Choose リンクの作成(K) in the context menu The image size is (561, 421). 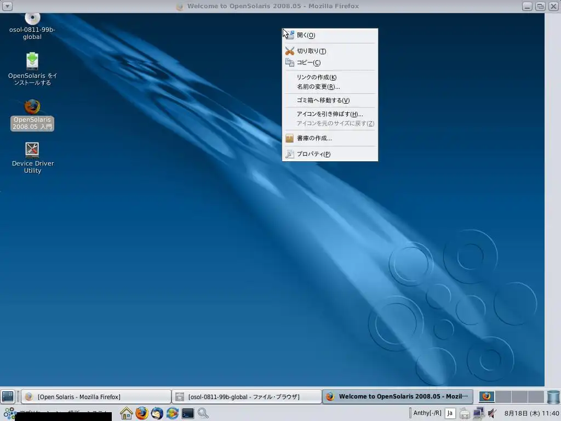click(x=330, y=77)
